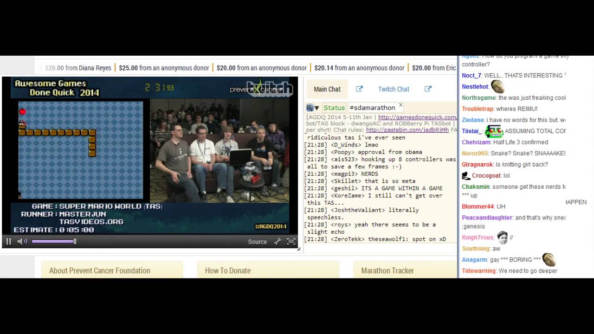This screenshot has height=334, width=594.
Task: Pause the stream video
Action: [x=8, y=241]
